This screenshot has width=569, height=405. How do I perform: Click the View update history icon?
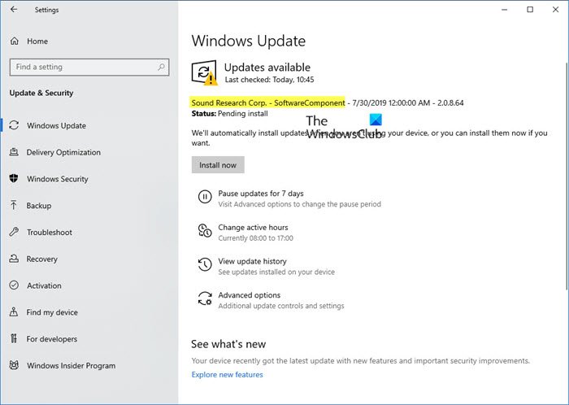pyautogui.click(x=205, y=264)
